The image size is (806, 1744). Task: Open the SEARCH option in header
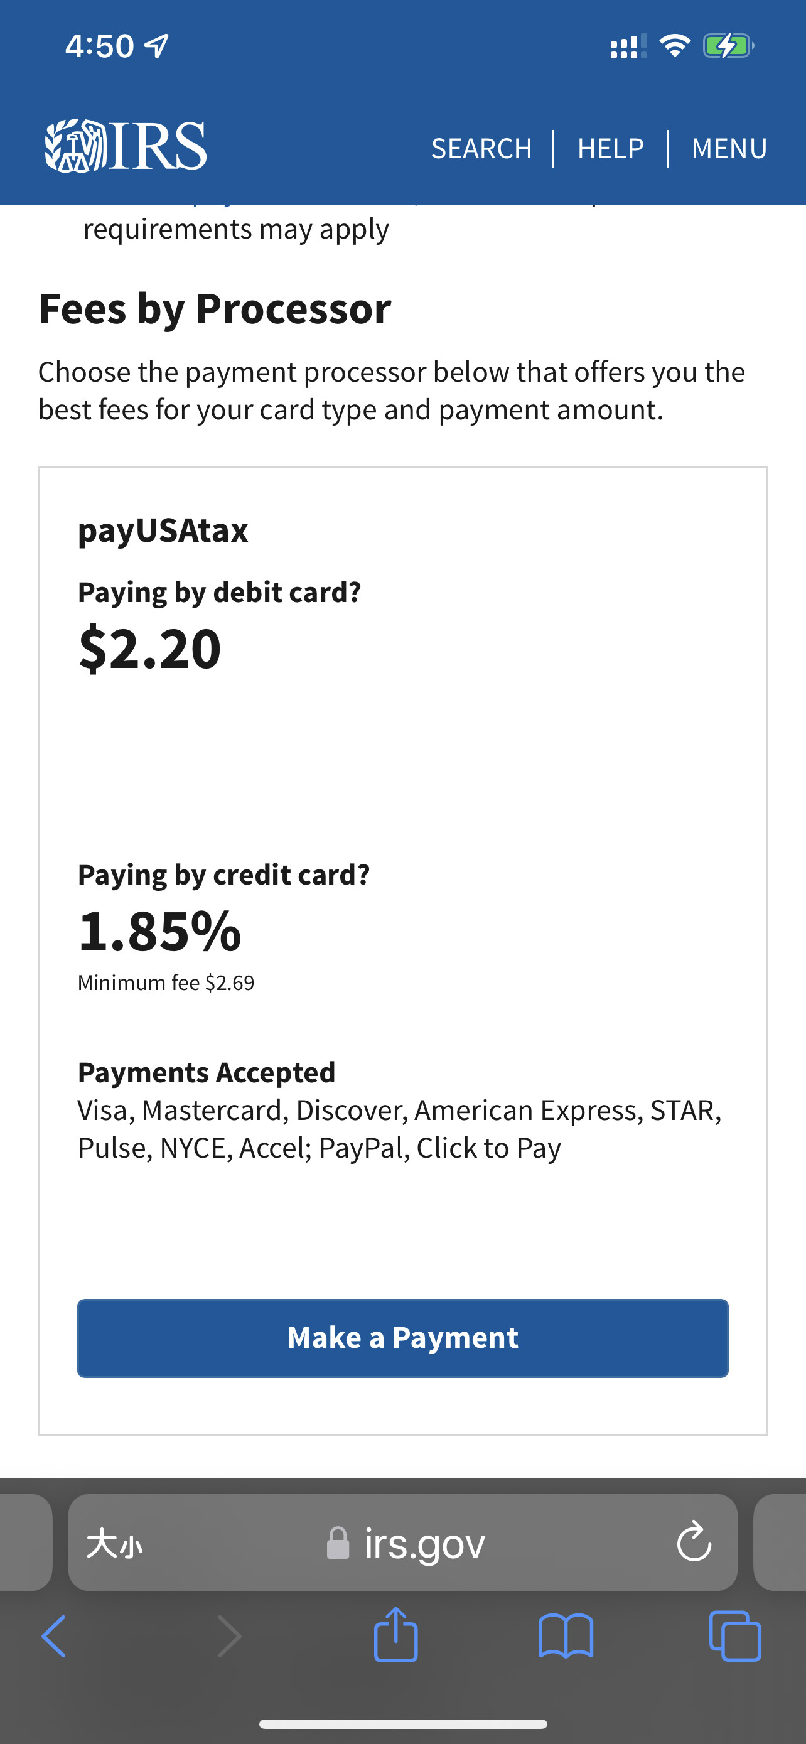coord(481,148)
